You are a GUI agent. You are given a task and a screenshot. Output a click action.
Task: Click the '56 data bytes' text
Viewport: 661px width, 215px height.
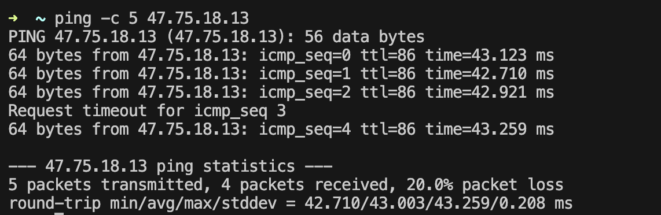(x=364, y=37)
